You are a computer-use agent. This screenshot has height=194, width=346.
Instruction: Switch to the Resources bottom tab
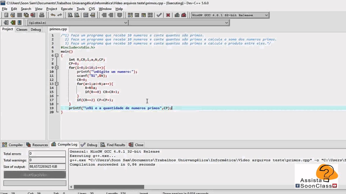(x=37, y=145)
